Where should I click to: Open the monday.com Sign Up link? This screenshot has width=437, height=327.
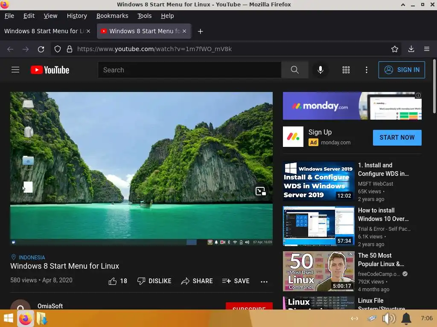coord(320,132)
